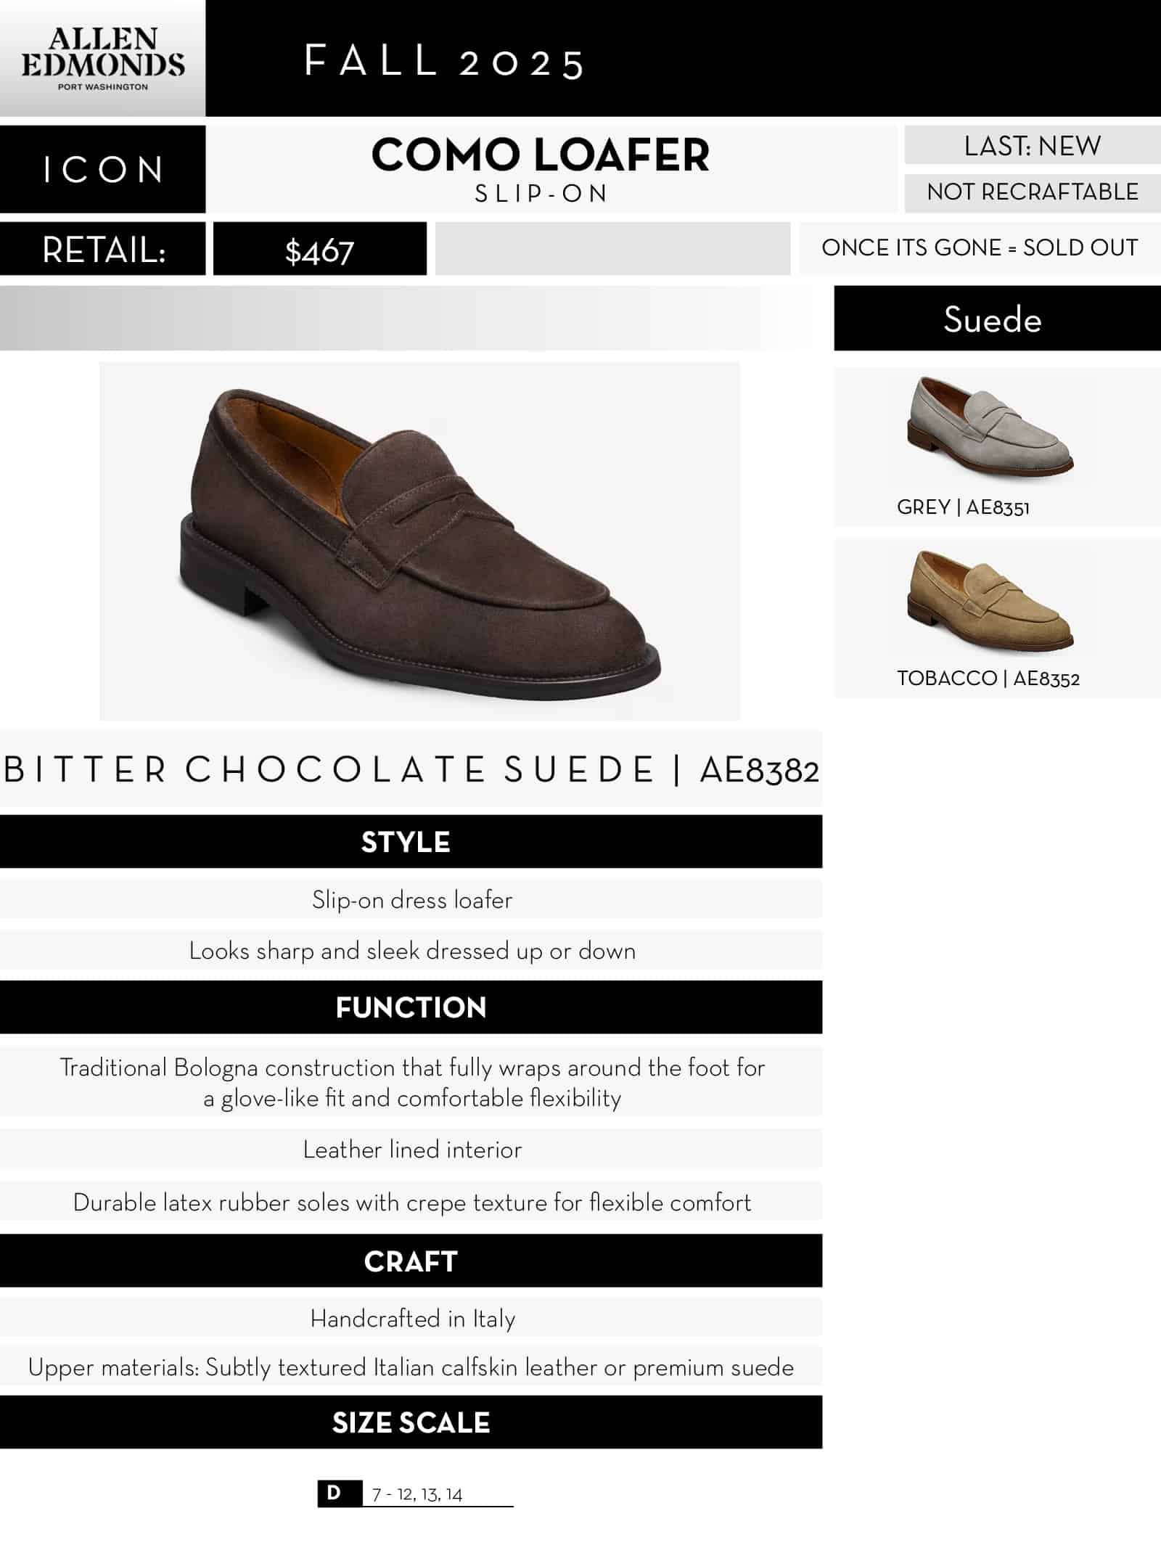The width and height of the screenshot is (1161, 1548).
Task: Click the GREY | AE8351 label
Action: (x=963, y=507)
